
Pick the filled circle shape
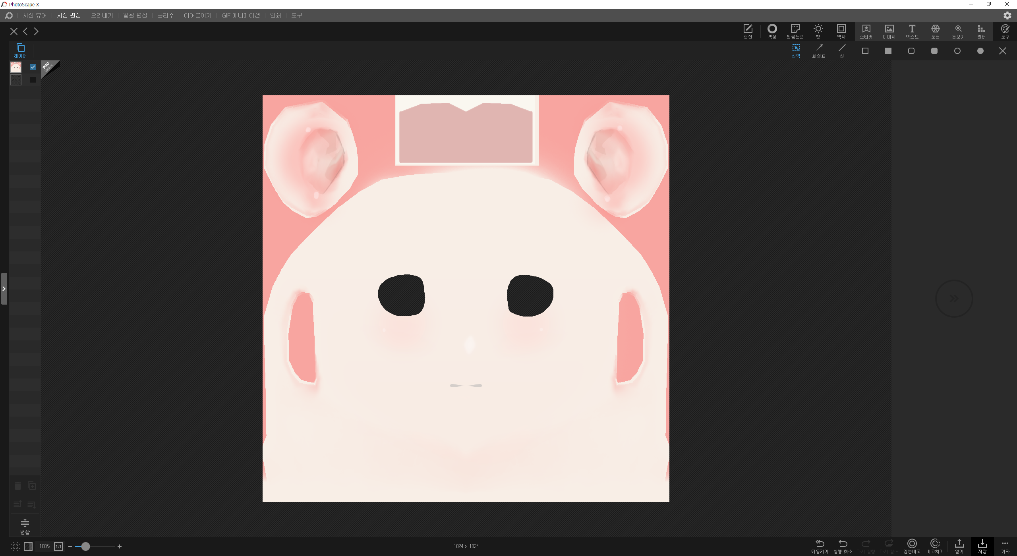point(980,51)
